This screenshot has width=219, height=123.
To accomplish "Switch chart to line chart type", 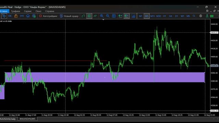I will (x=95, y=16).
